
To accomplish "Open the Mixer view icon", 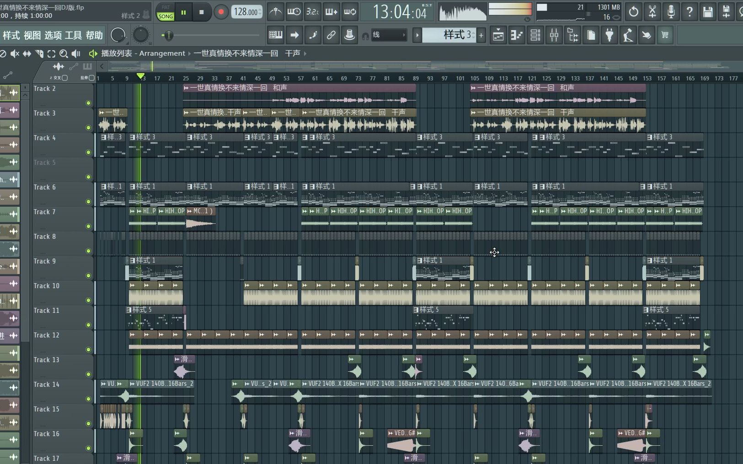I will click(554, 35).
